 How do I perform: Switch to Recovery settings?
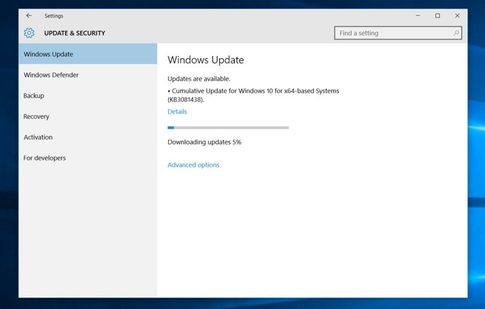click(x=88, y=116)
